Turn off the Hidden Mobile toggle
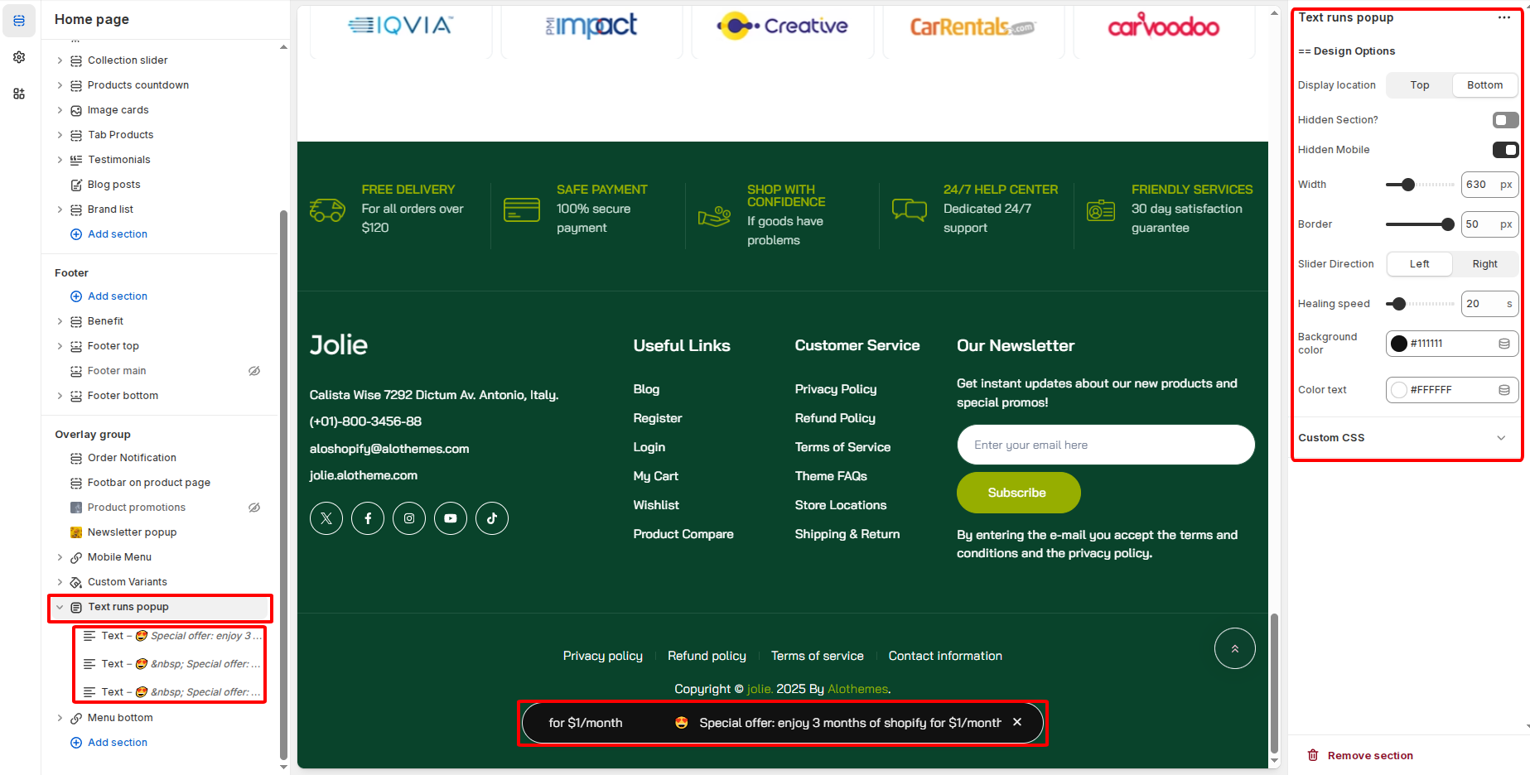This screenshot has width=1530, height=775. [x=1504, y=150]
